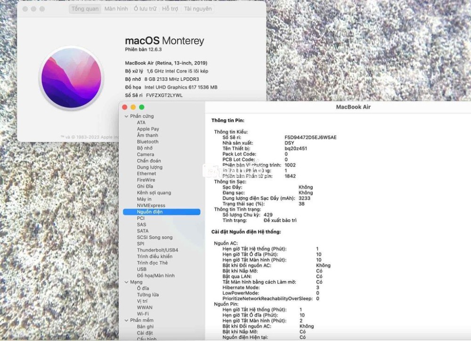Open the Wi-Fi entry
The image size is (471, 341).
(x=143, y=314)
